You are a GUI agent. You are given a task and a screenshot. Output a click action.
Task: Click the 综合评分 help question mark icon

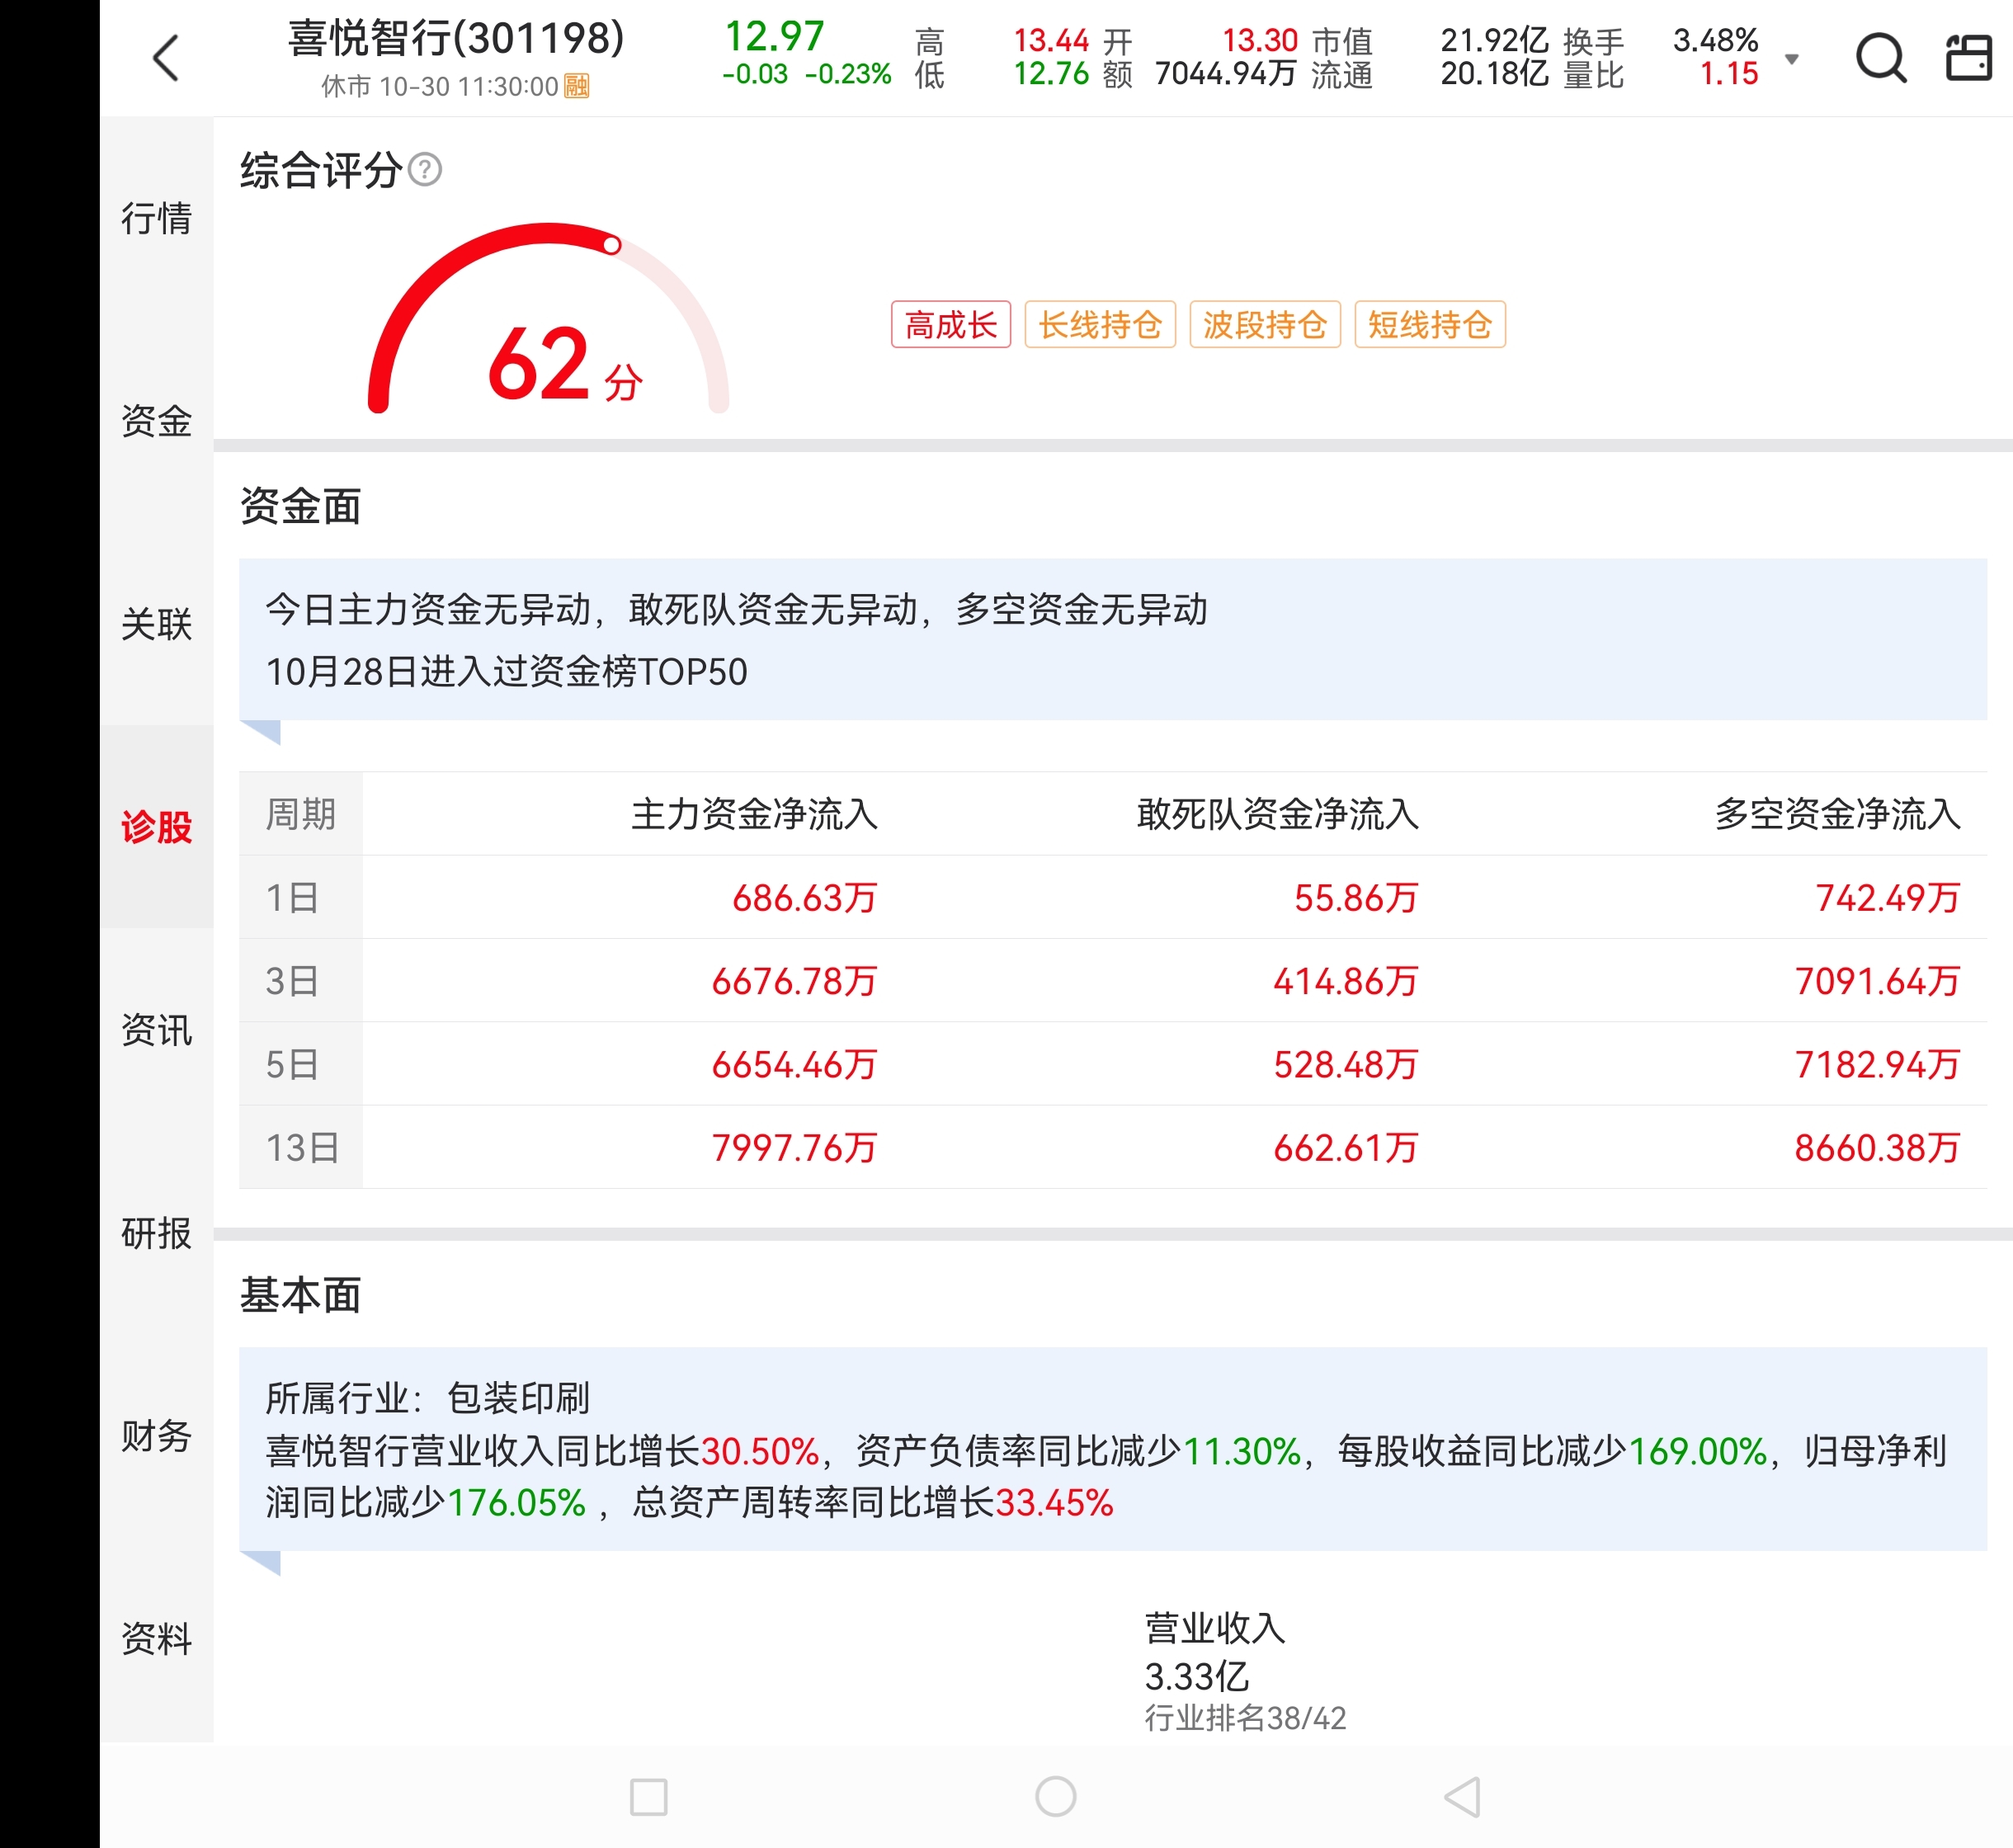(425, 170)
